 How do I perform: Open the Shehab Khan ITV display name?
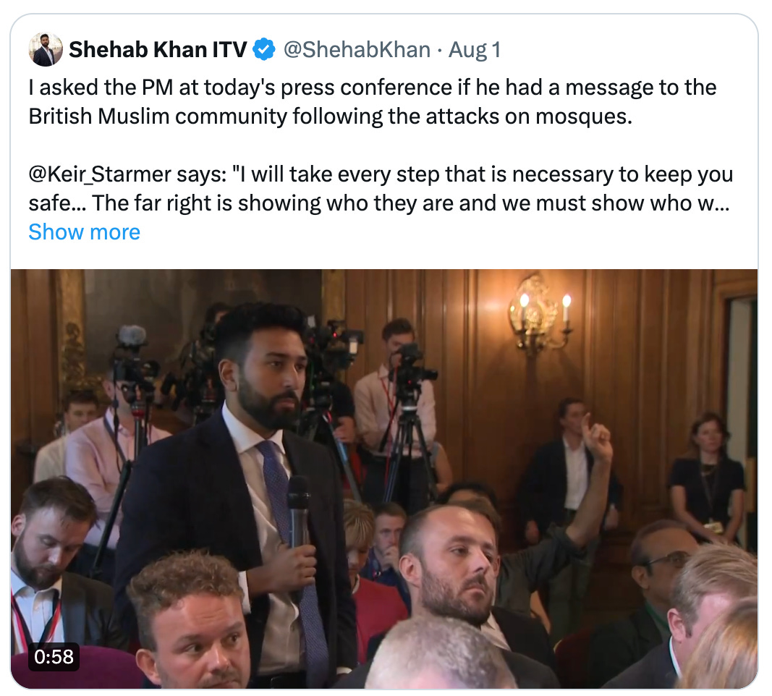[158, 49]
